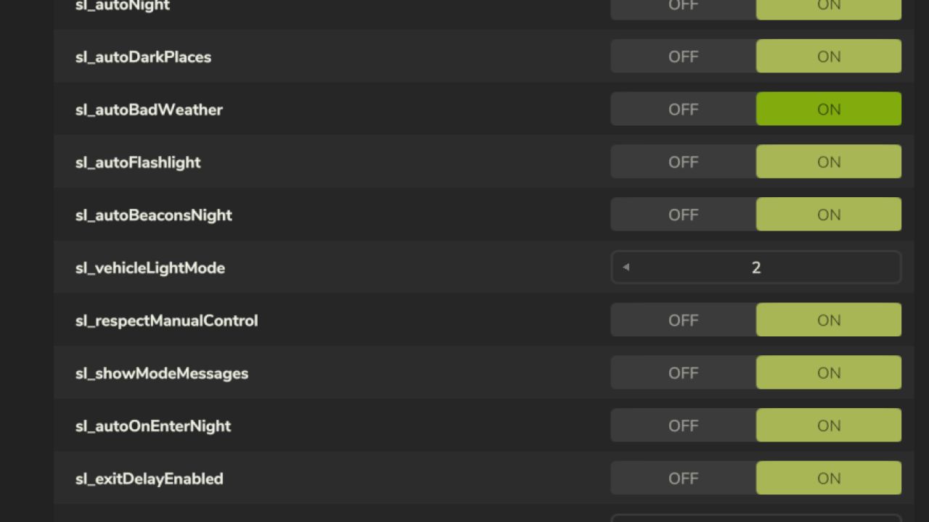Switch sl_exitDelayEnabled to OFF
The image size is (929, 522).
click(x=683, y=478)
